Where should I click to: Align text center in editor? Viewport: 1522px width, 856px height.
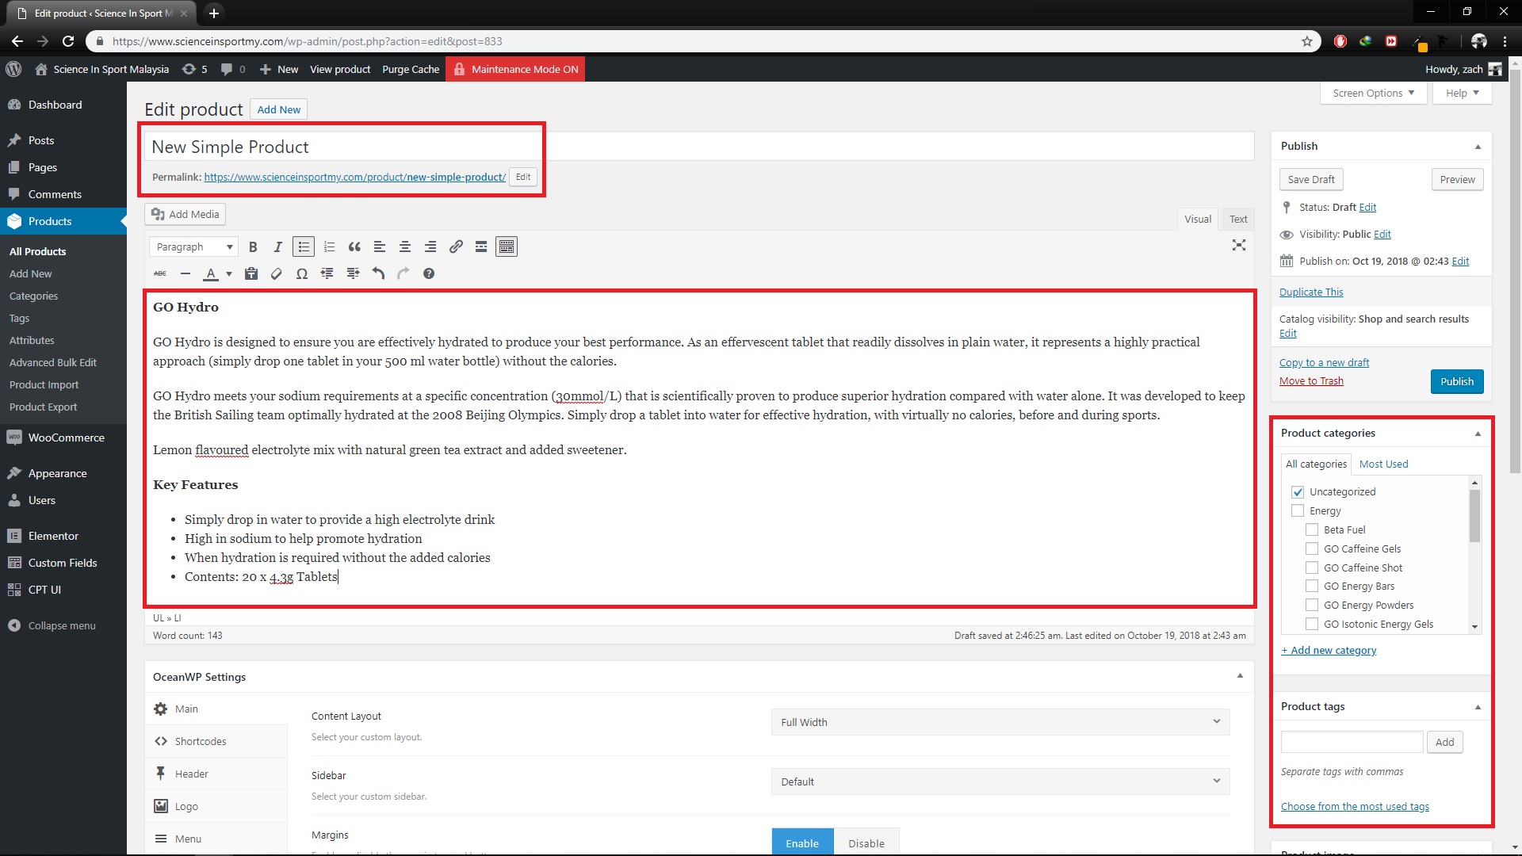pyautogui.click(x=405, y=247)
